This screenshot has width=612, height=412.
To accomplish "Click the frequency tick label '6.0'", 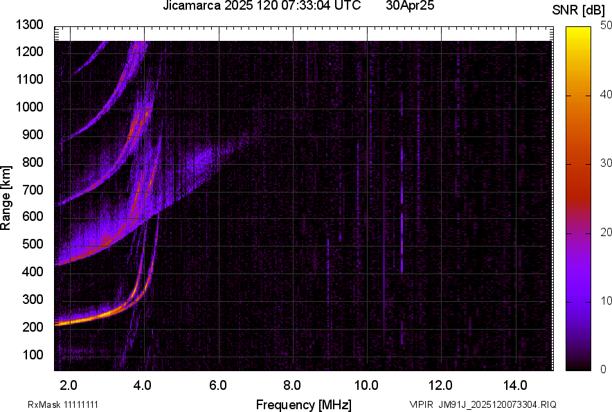I will pyautogui.click(x=218, y=385).
